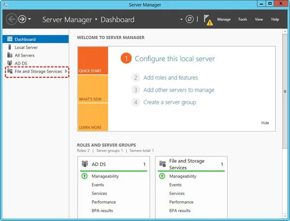The width and height of the screenshot is (290, 221).
Task: Hide the welcome tile
Action: point(265,123)
